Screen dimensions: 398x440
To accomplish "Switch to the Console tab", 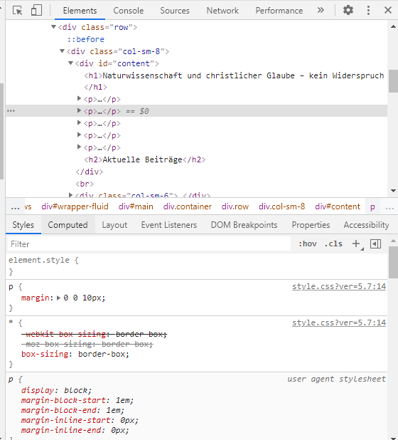I will (x=128, y=11).
